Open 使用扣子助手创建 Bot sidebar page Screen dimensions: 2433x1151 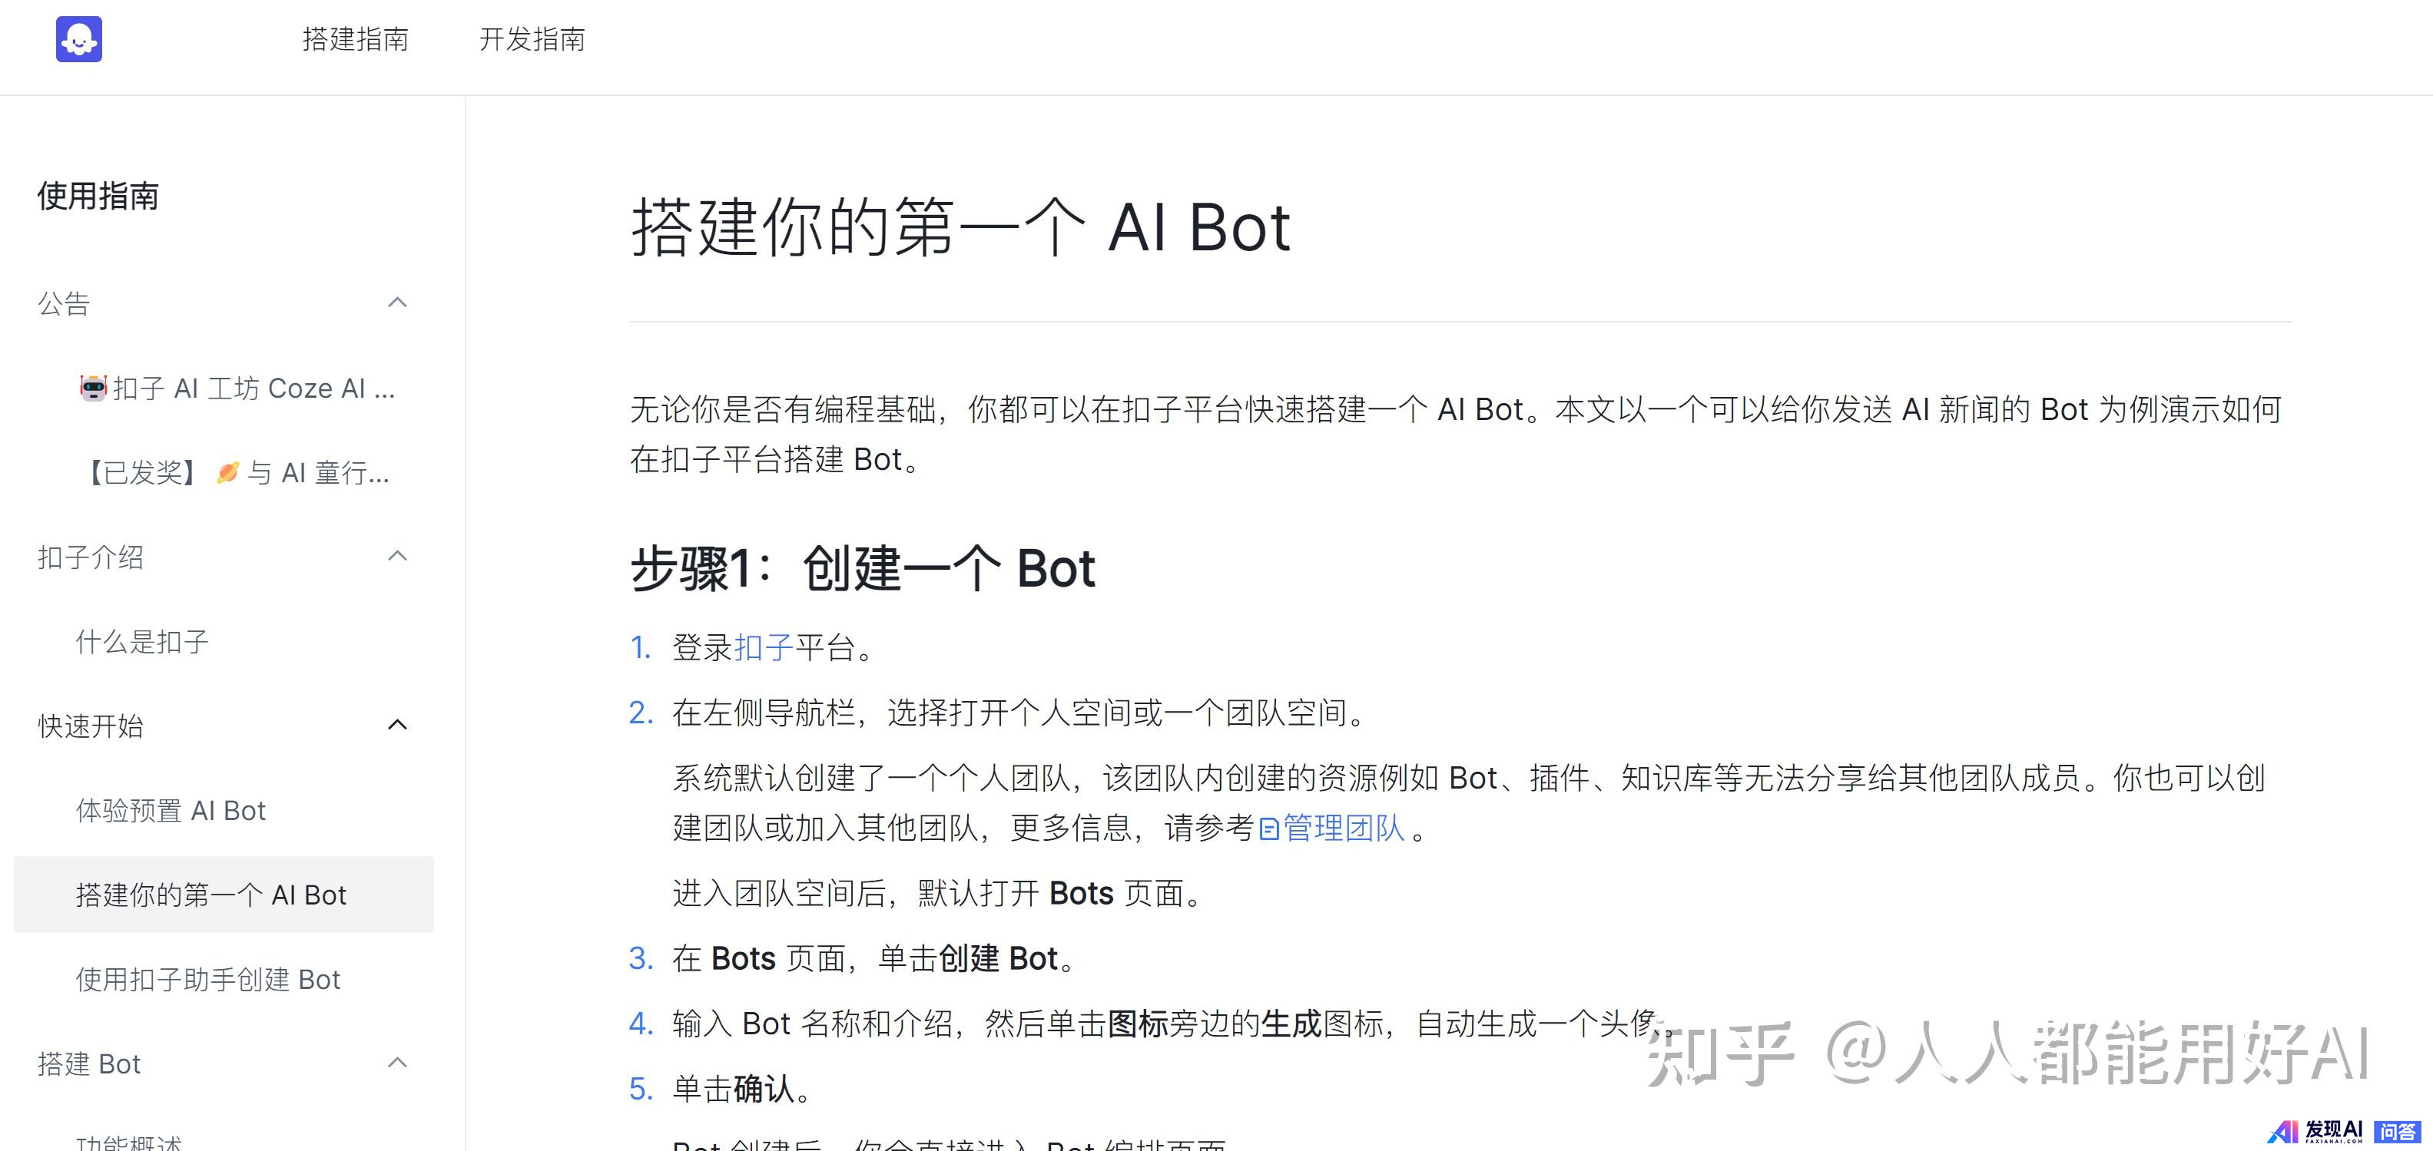pos(207,980)
